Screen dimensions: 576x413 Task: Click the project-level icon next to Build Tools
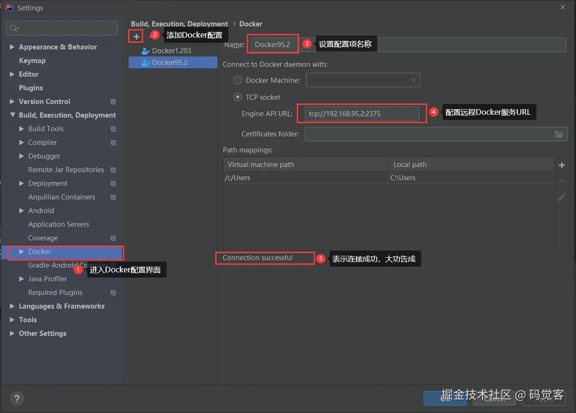113,129
